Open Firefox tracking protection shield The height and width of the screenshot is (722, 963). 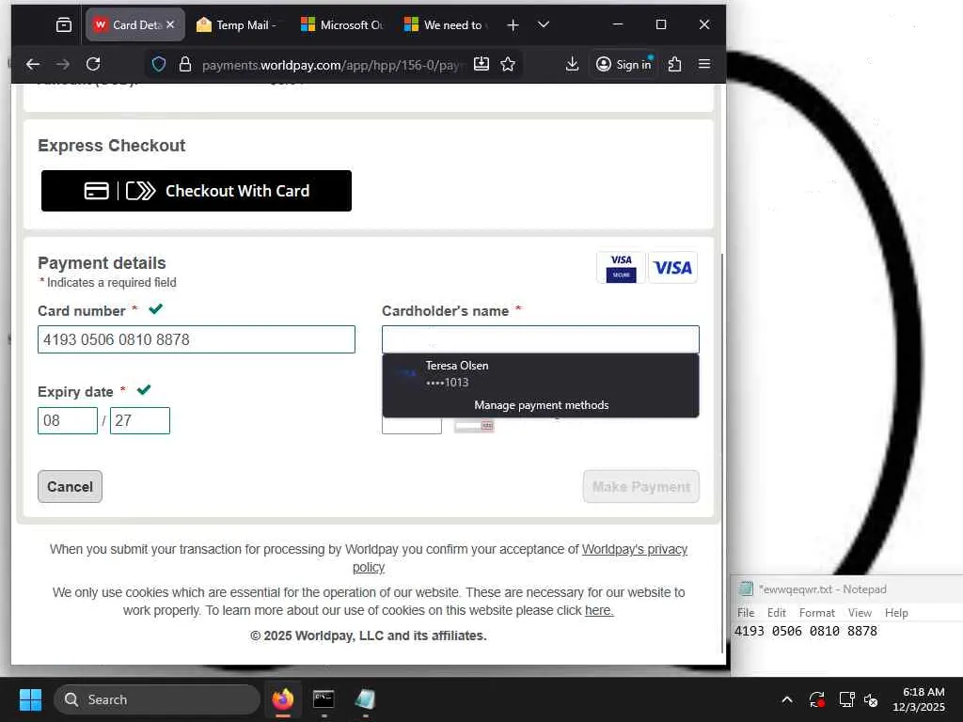click(x=158, y=65)
